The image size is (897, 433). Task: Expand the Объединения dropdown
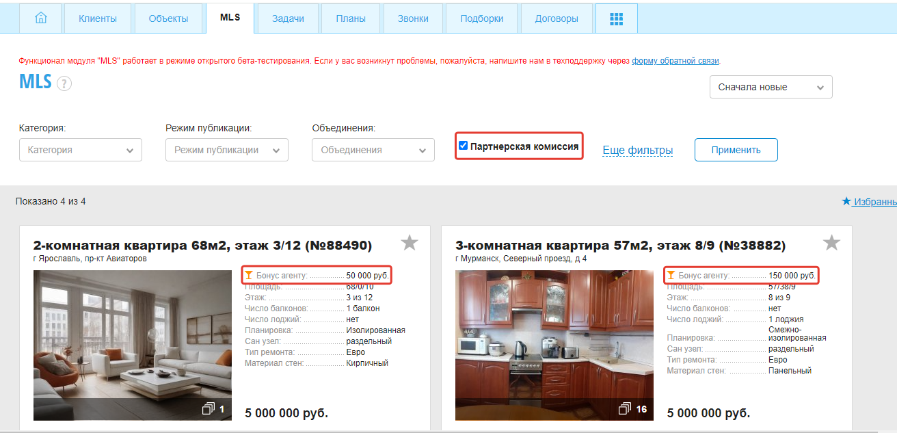tap(373, 150)
